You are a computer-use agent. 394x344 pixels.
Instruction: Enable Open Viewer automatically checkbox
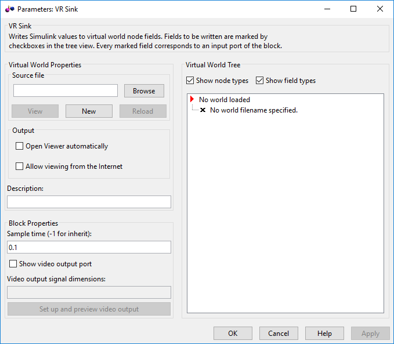click(x=20, y=146)
